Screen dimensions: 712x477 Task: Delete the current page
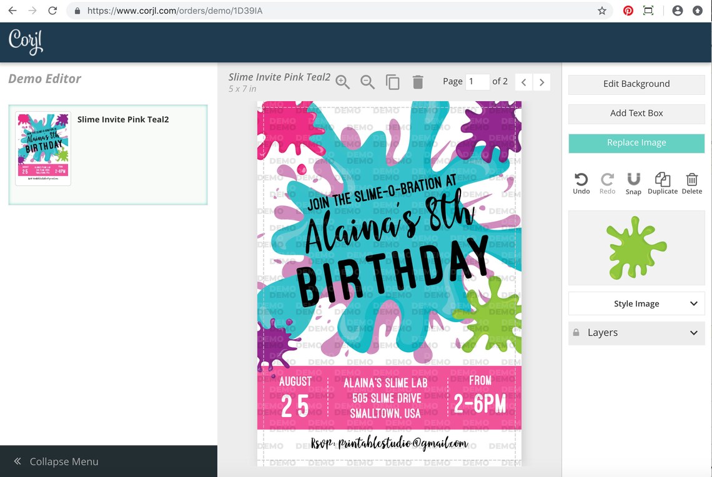(x=418, y=82)
